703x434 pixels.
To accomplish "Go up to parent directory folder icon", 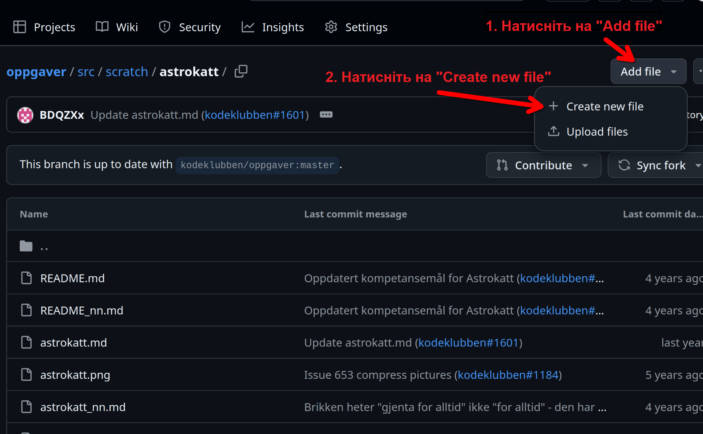I will tap(26, 246).
